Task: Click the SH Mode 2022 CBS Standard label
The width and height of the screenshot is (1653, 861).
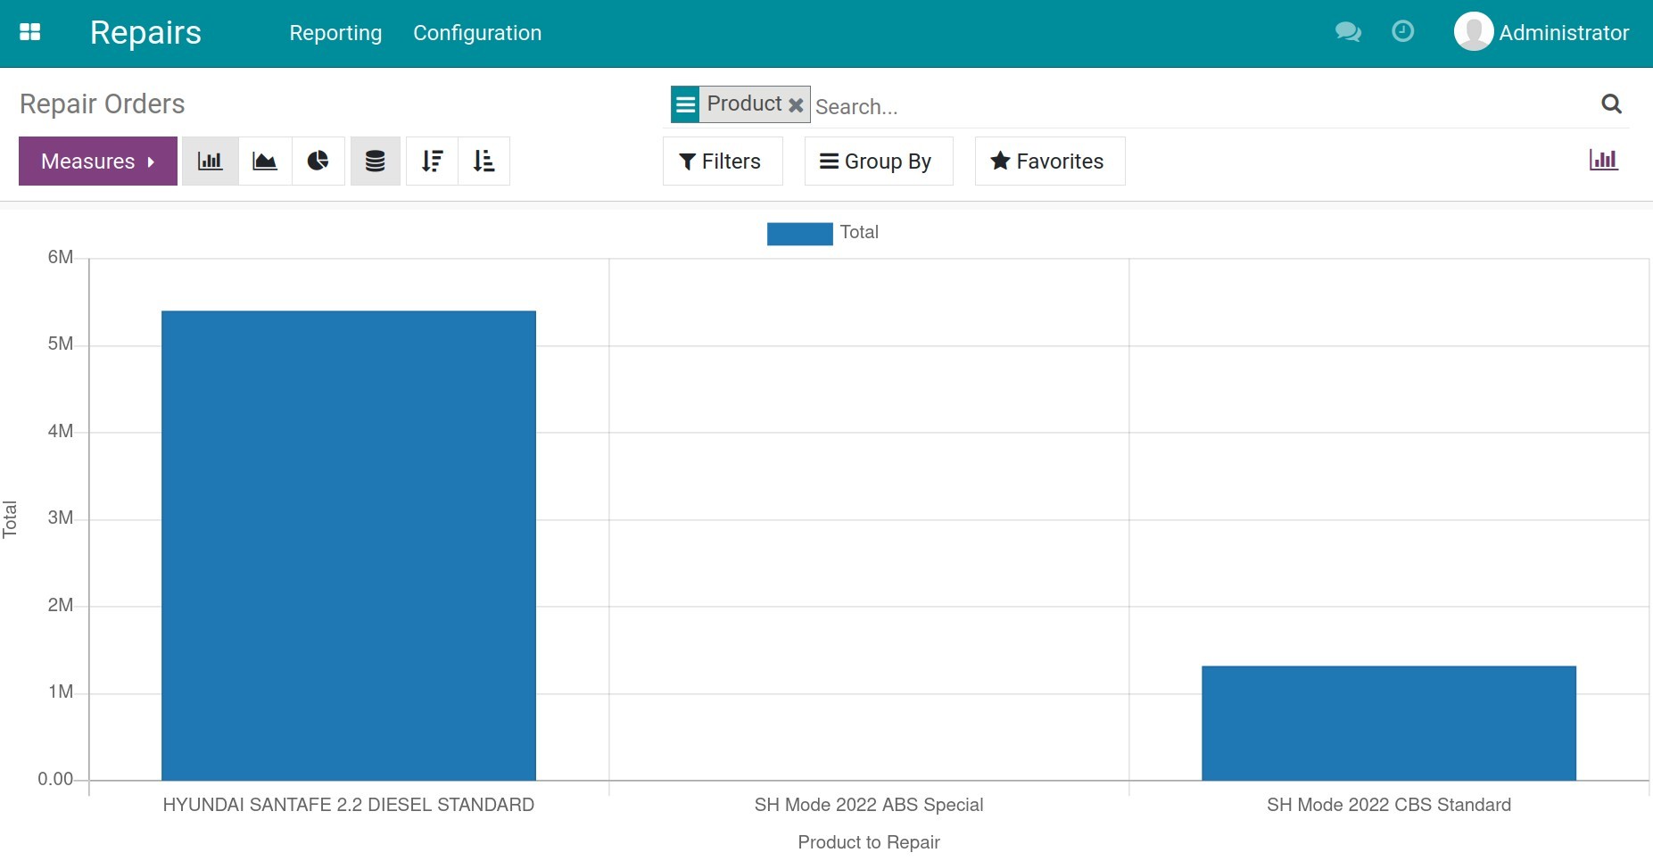Action: coord(1389,805)
